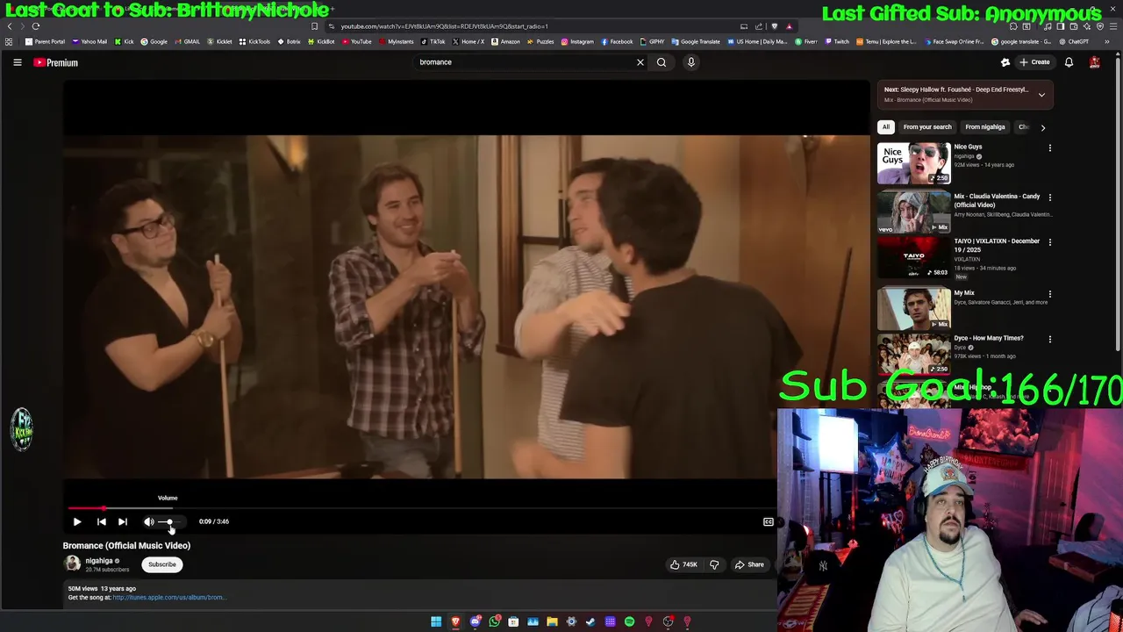Go to YouTube Premium home logo
The height and width of the screenshot is (632, 1123).
pos(56,62)
